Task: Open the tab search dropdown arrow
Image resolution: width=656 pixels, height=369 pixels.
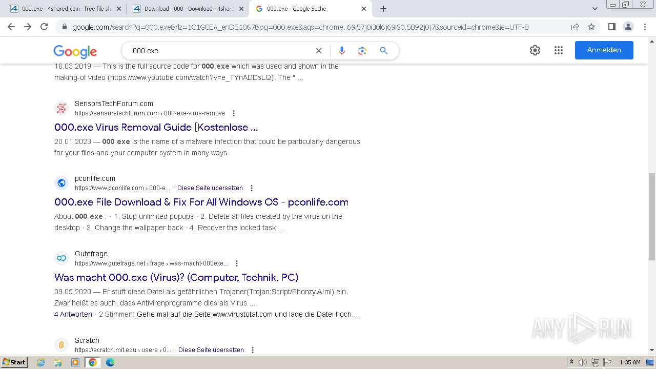Action: (594, 9)
